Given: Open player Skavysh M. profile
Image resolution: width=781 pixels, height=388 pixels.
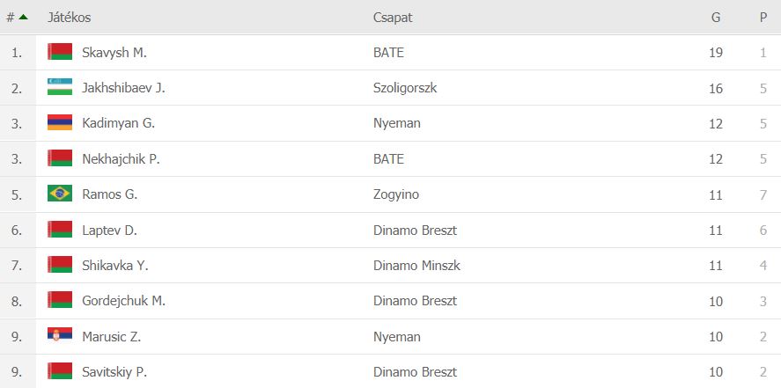Looking at the screenshot, I should point(114,52).
